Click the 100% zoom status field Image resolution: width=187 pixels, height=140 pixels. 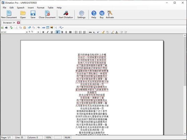tap(48, 138)
